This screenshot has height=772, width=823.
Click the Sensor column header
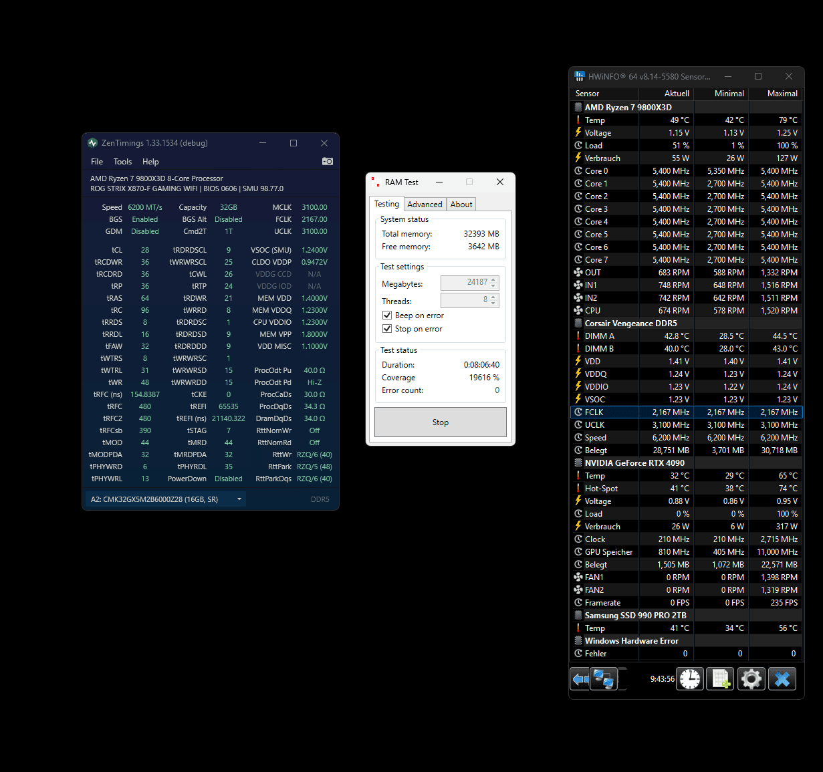[604, 94]
